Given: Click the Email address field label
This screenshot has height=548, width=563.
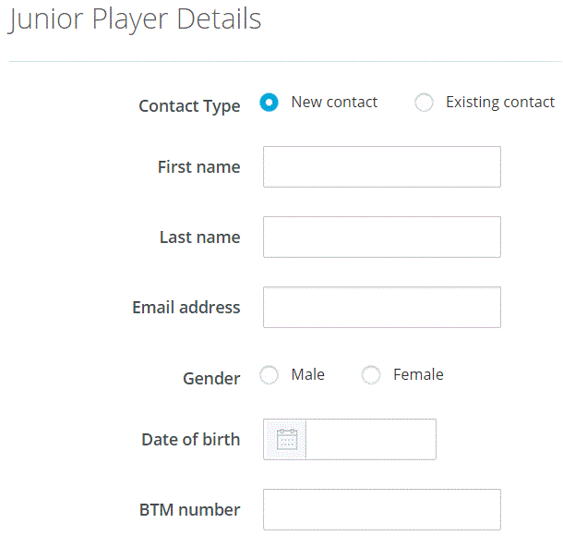Looking at the screenshot, I should tap(186, 308).
